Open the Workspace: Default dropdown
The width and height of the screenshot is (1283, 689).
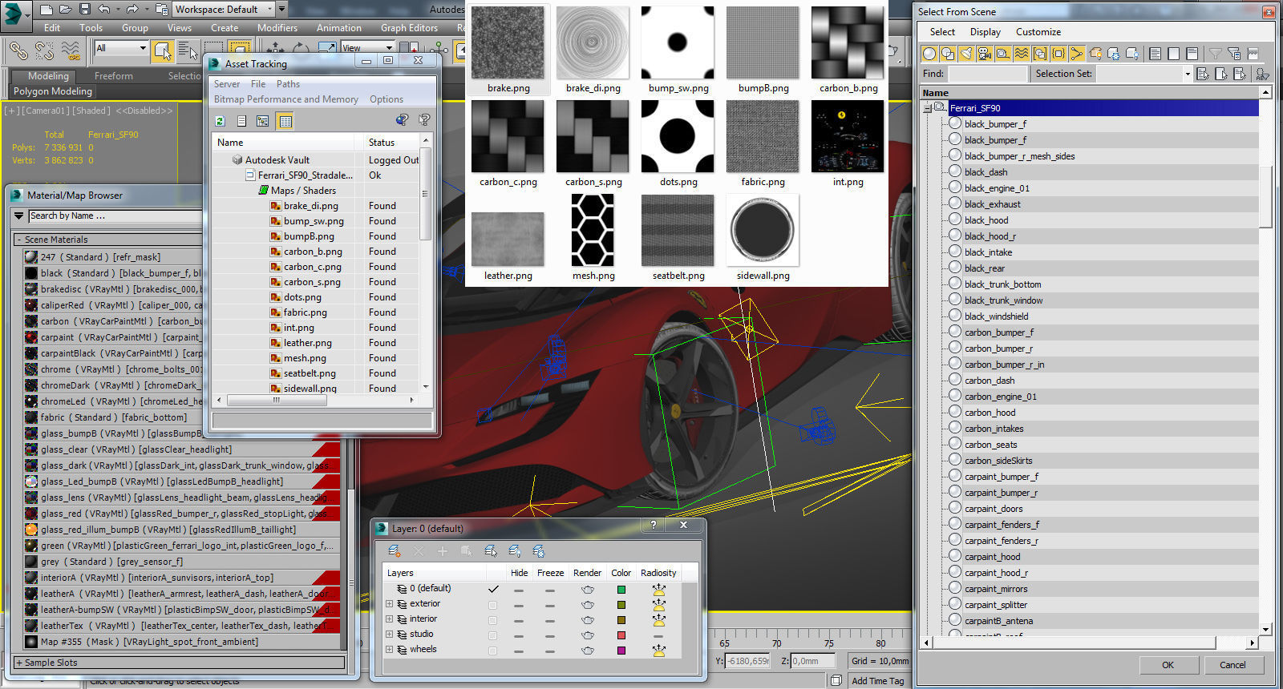tap(224, 10)
